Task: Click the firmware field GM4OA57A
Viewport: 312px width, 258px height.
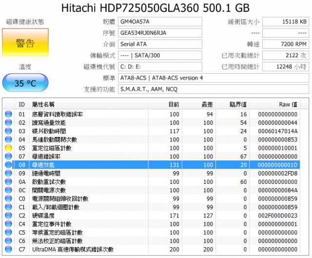Action: (160, 21)
